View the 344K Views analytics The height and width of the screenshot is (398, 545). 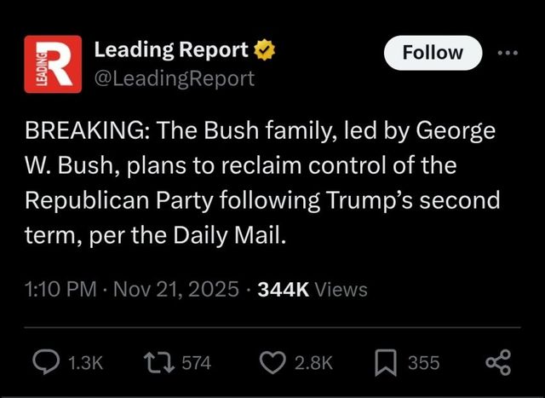[313, 289]
